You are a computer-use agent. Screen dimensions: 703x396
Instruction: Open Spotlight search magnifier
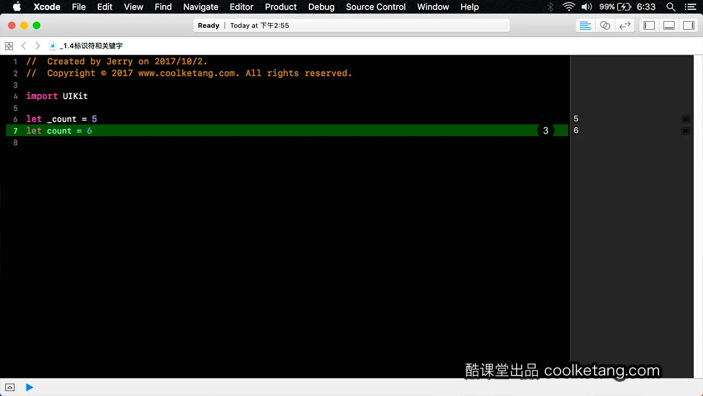(x=671, y=7)
